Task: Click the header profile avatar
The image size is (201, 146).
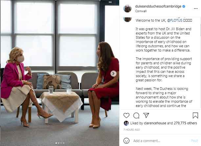Action: tap(127, 8)
